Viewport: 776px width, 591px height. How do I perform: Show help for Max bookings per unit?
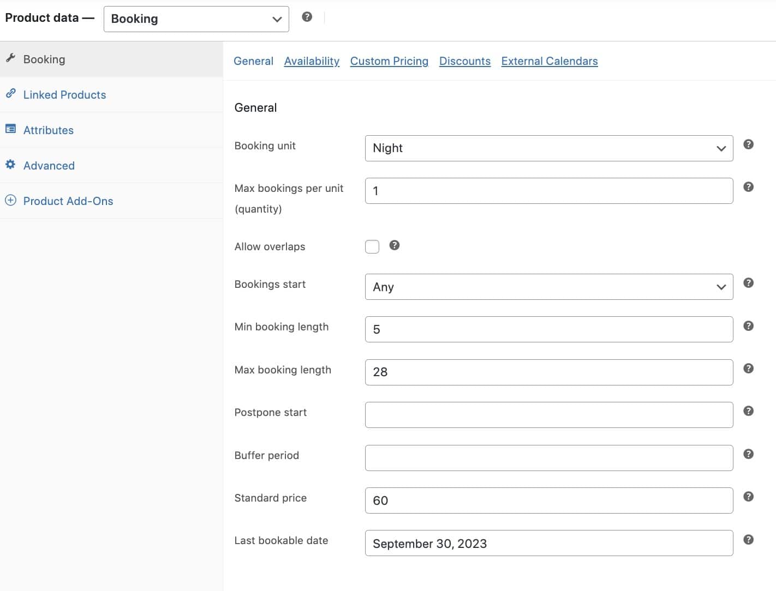(749, 187)
